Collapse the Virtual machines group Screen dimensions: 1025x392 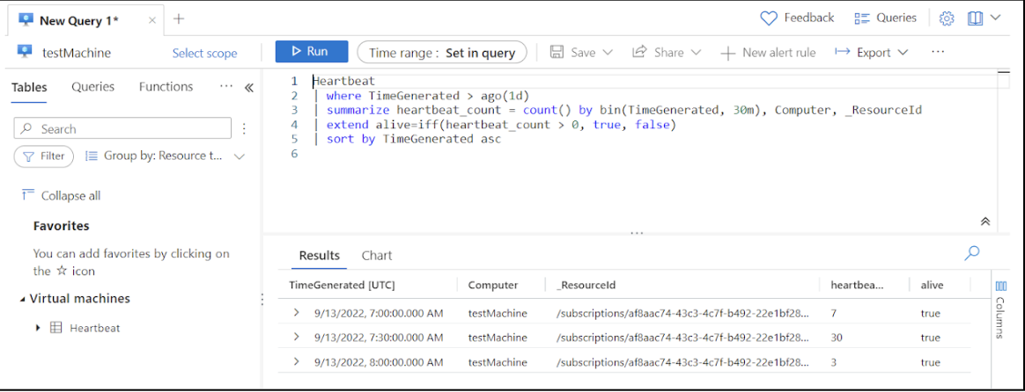(24, 300)
